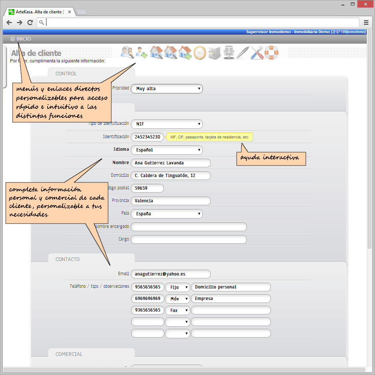Screen dimensions: 375x375
Task: Open the País dropdown showing España
Action: click(x=166, y=214)
